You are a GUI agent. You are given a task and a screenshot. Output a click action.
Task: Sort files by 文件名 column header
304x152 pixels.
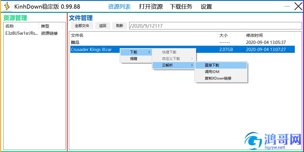pos(144,36)
